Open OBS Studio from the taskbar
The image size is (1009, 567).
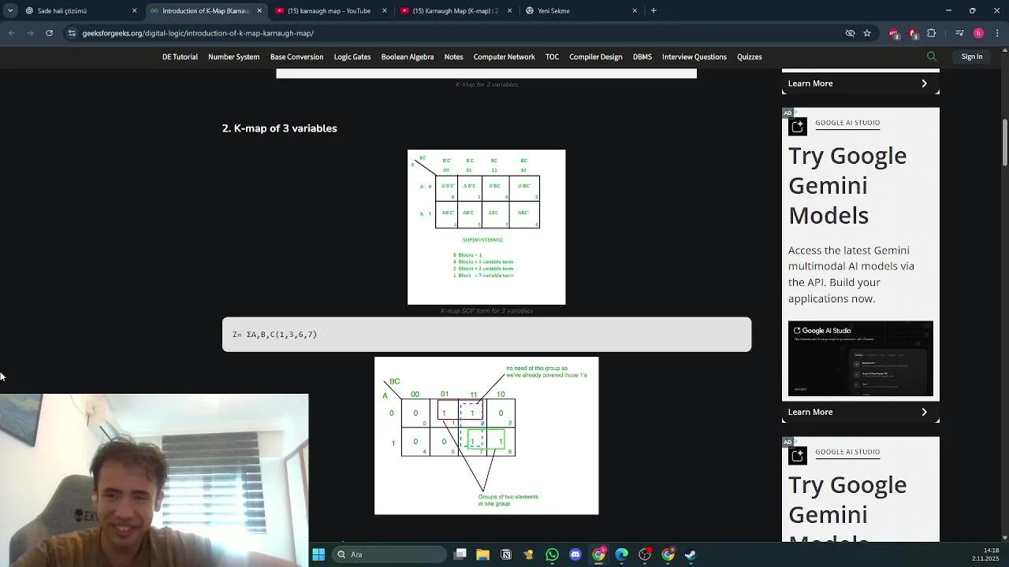645,554
